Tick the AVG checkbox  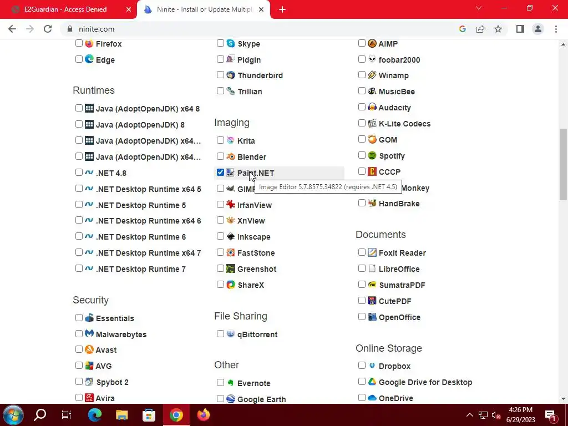point(79,366)
